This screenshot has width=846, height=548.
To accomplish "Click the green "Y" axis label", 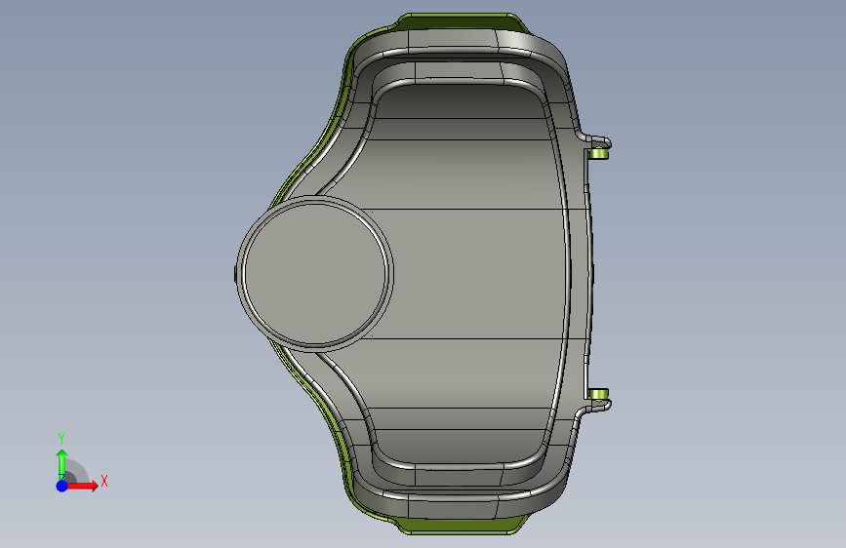I will click(61, 439).
